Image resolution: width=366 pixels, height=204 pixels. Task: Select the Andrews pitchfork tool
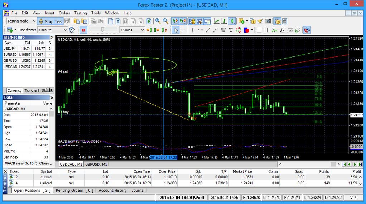click(x=298, y=30)
